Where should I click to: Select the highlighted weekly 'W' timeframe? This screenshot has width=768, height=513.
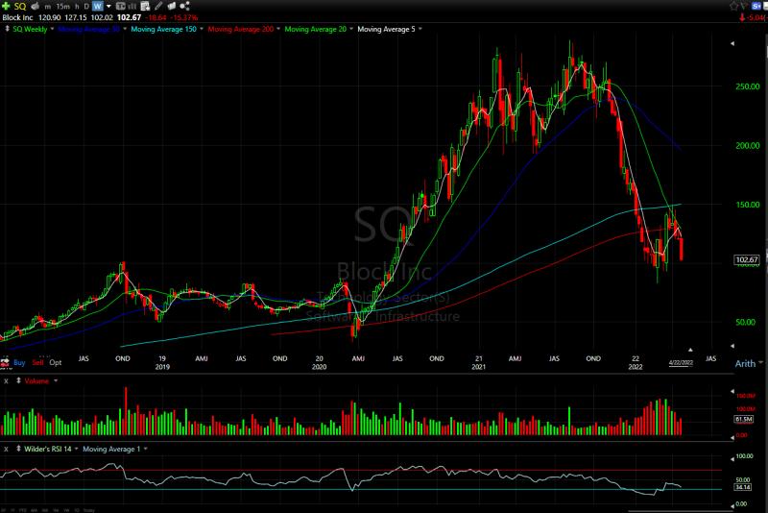pyautogui.click(x=98, y=7)
